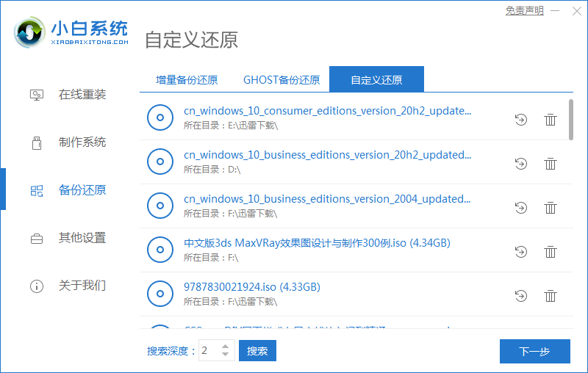The width and height of the screenshot is (588, 373).
Task: Select the 自定义还原 tab
Action: [376, 80]
